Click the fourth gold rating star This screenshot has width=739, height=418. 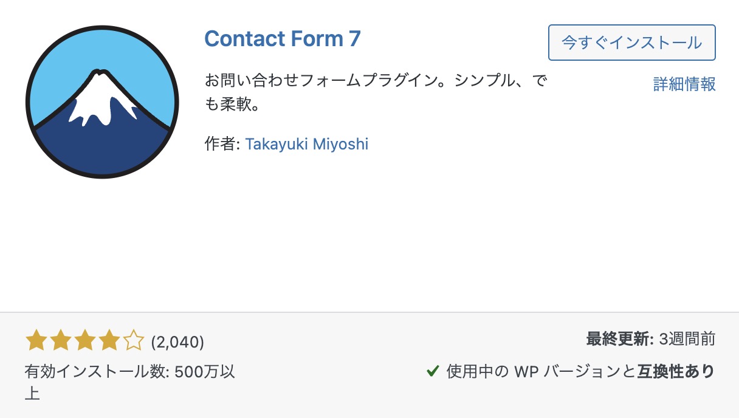coord(109,341)
